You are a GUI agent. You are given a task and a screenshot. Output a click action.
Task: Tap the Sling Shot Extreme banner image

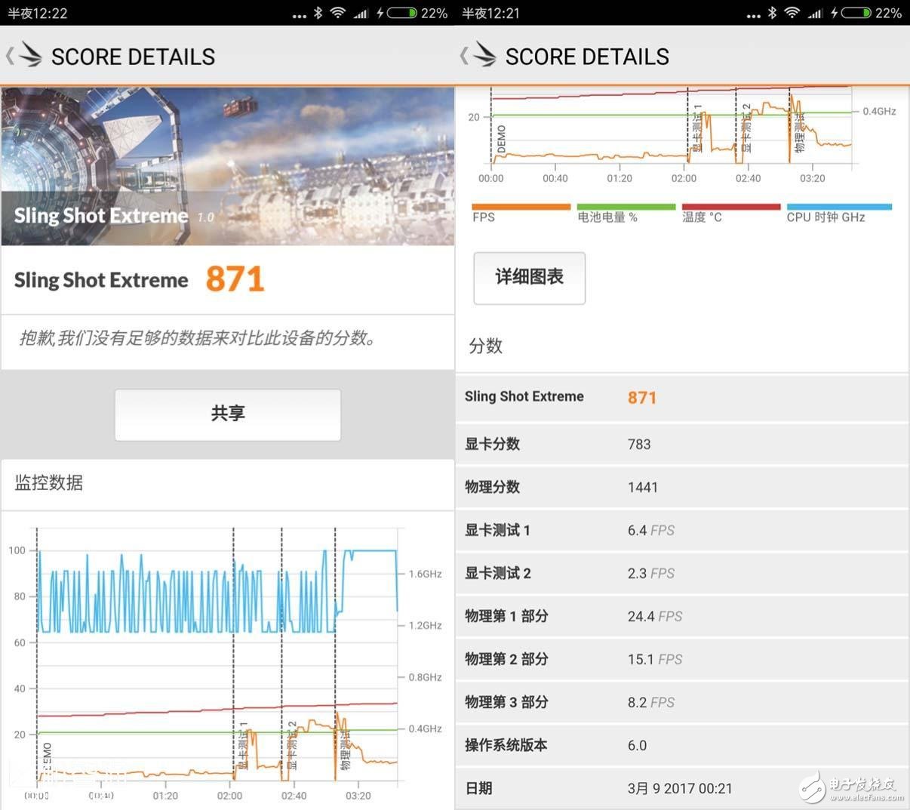227,166
